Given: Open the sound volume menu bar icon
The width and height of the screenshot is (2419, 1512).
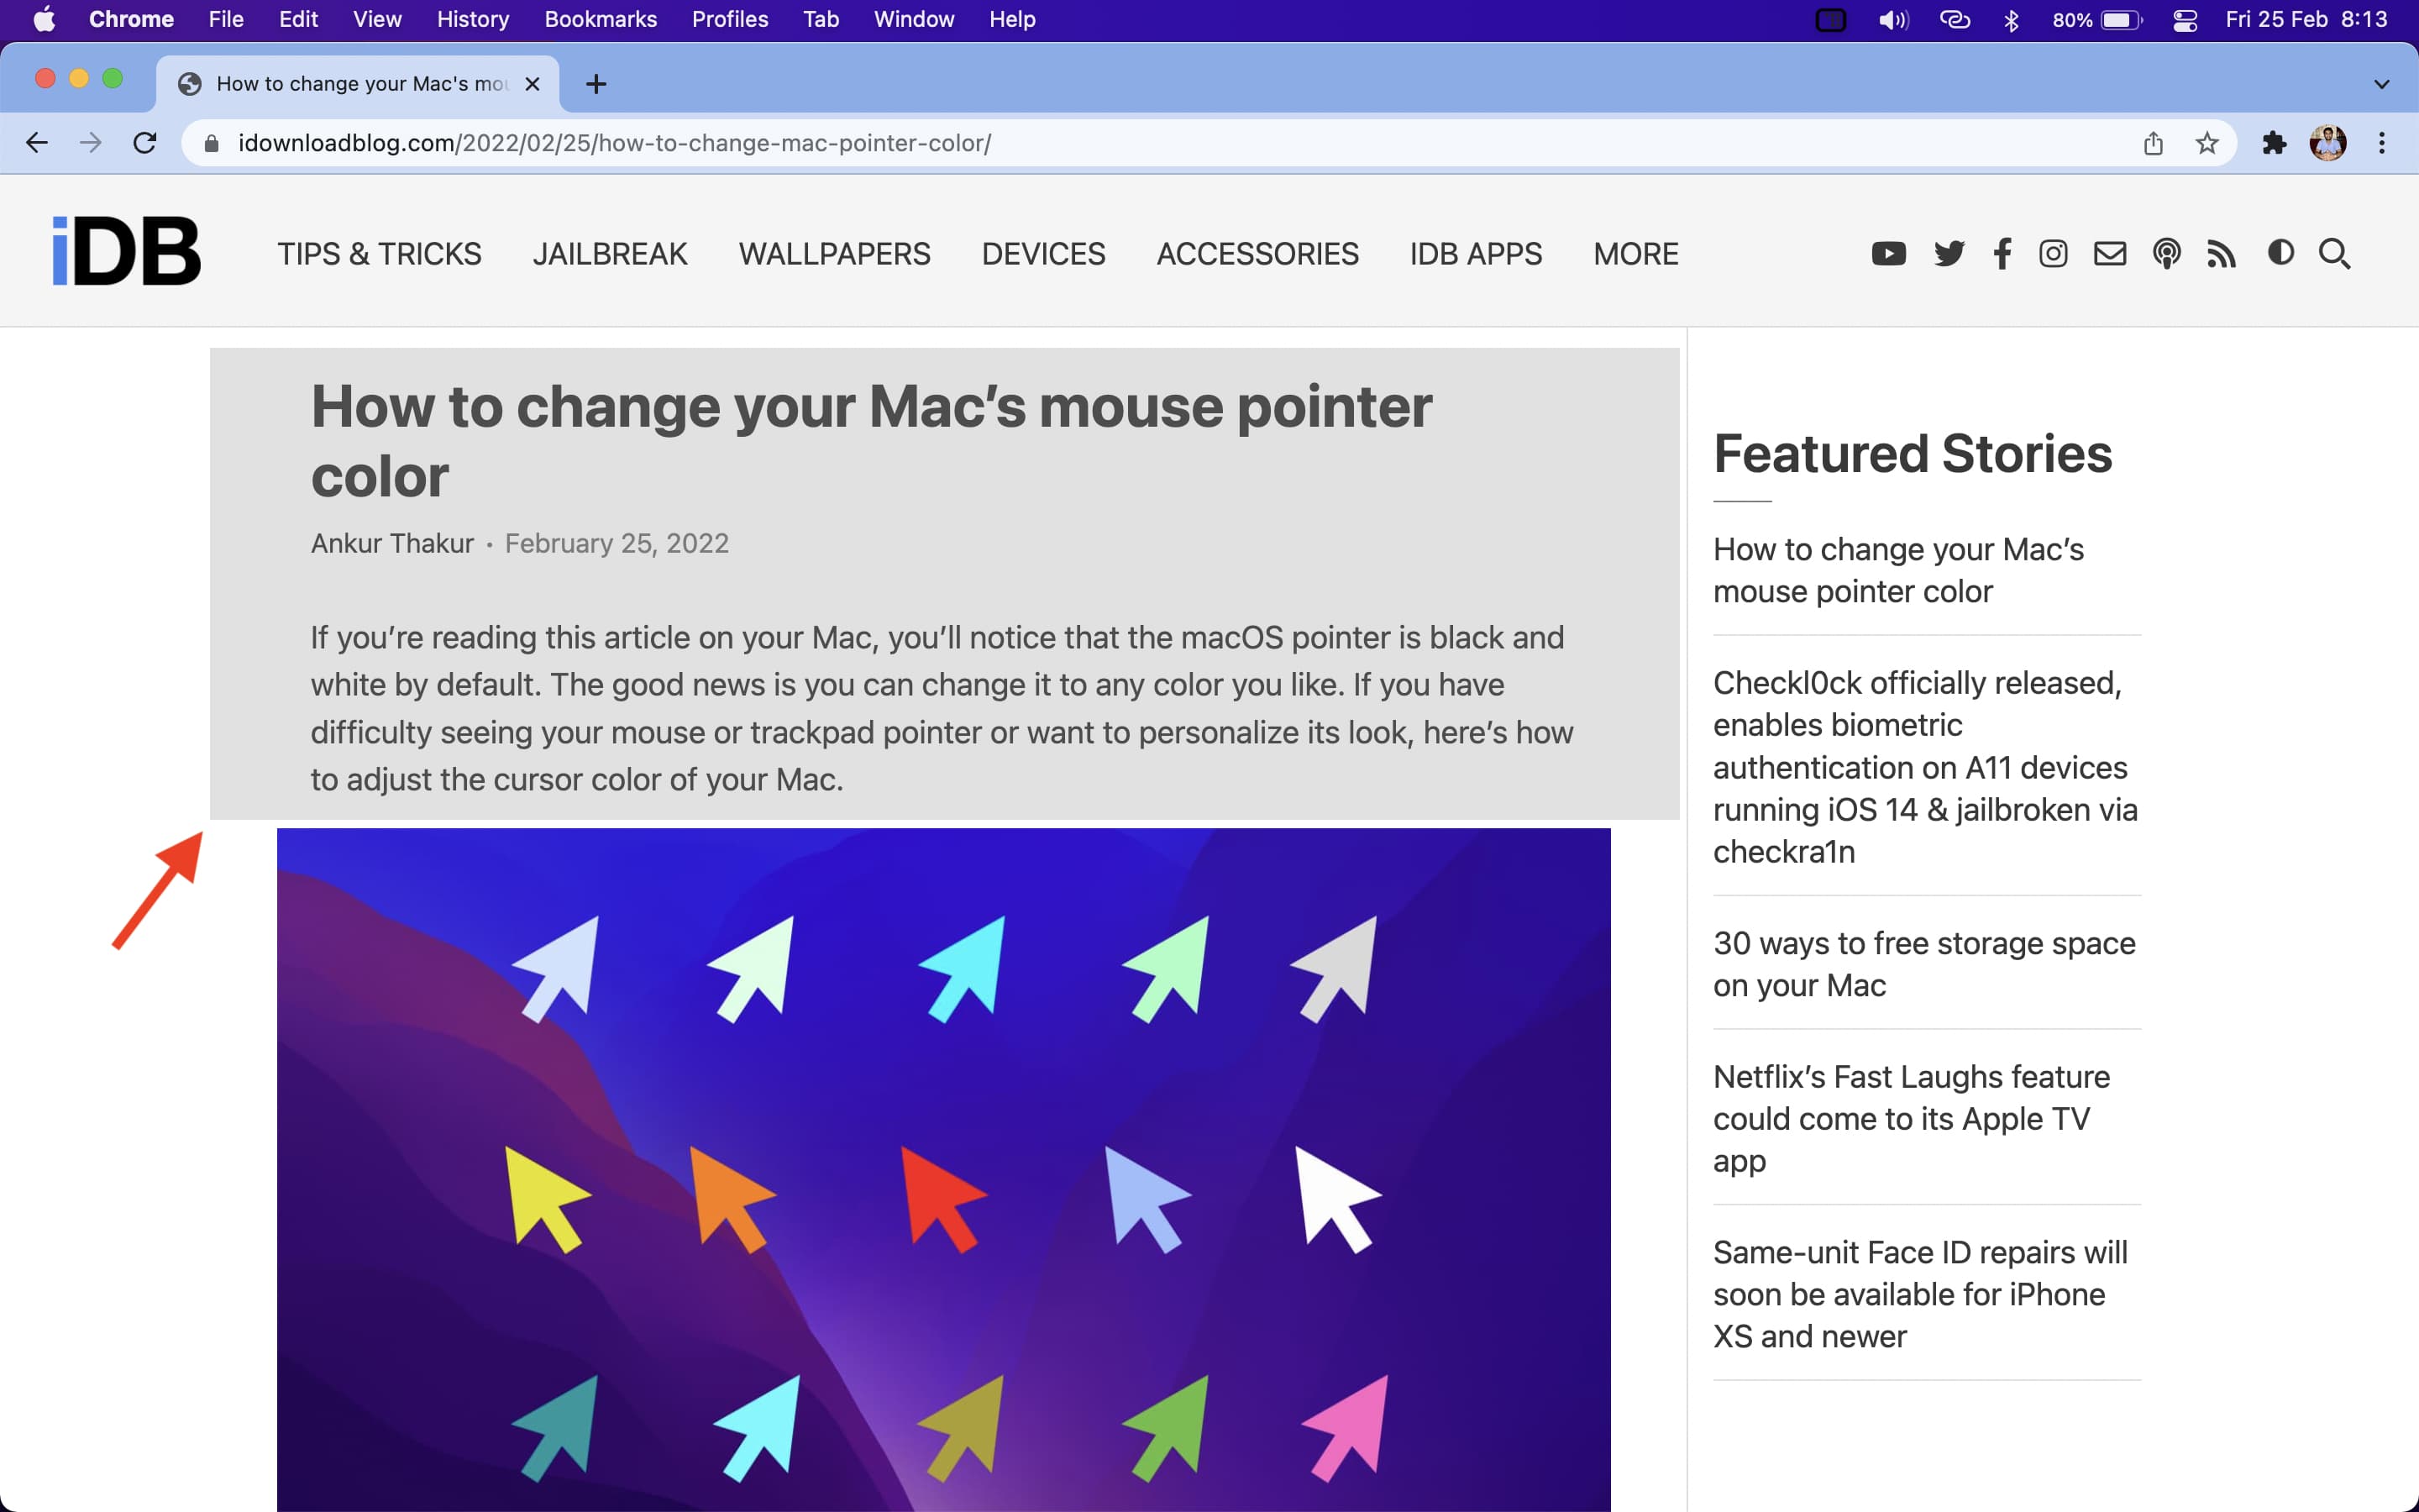Looking at the screenshot, I should click(1892, 20).
